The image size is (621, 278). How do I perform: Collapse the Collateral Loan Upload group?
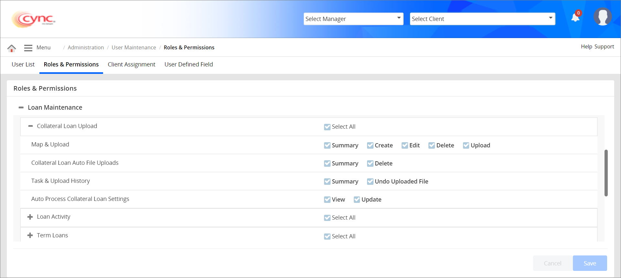30,126
